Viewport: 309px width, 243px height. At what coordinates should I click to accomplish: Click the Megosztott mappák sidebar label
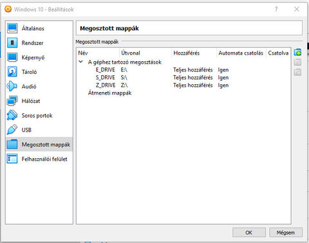point(46,145)
